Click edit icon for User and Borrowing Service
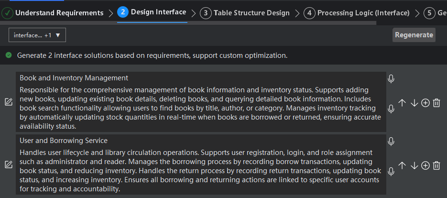Screen dimensions: 447x198 coord(9,165)
